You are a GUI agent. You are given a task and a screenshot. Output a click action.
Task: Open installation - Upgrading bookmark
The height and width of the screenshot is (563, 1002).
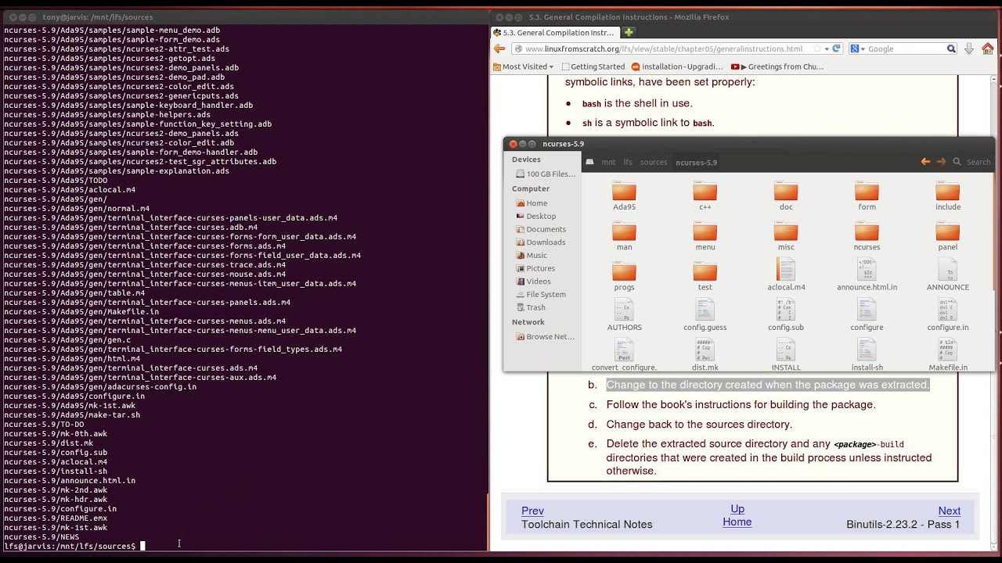click(x=677, y=66)
